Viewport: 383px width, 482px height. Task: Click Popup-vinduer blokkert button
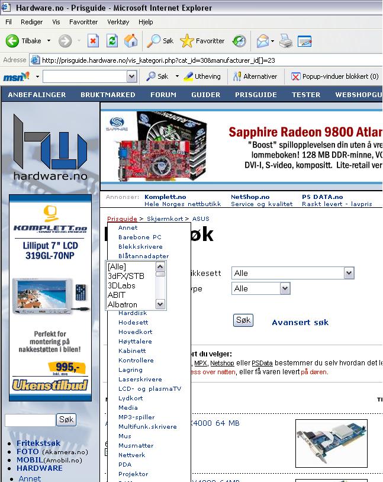[334, 76]
